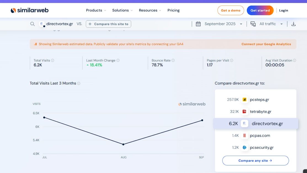Click the Compare any site button
Image resolution: width=307 pixels, height=173 pixels.
pos(255,161)
